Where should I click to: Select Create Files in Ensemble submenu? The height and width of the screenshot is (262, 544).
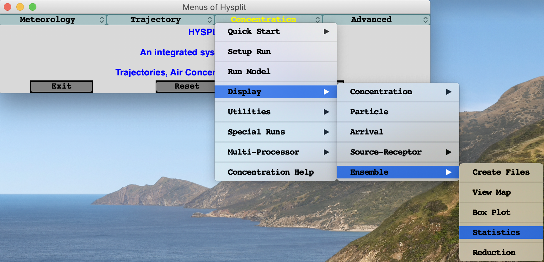[501, 172]
